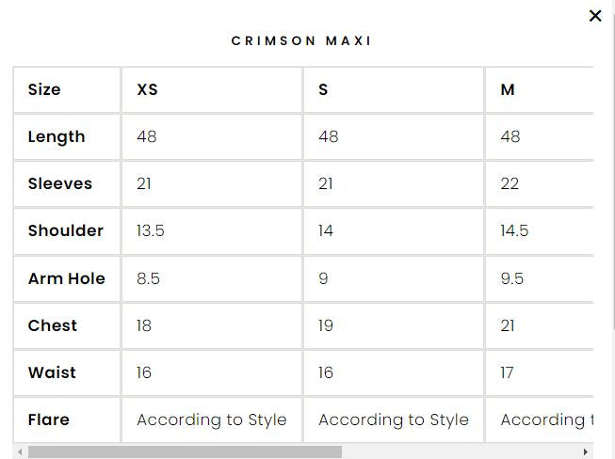Click the Flare row label
The height and width of the screenshot is (459, 615).
(x=49, y=420)
